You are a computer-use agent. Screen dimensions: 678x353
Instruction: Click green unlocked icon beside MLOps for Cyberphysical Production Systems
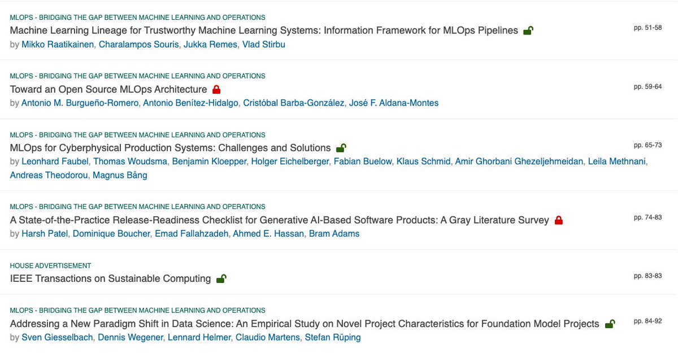coord(341,148)
